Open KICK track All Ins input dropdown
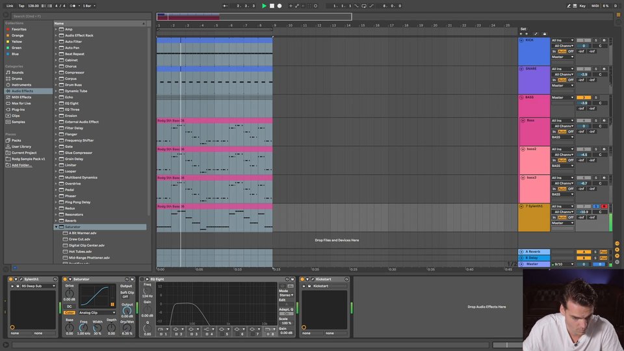 click(562, 40)
